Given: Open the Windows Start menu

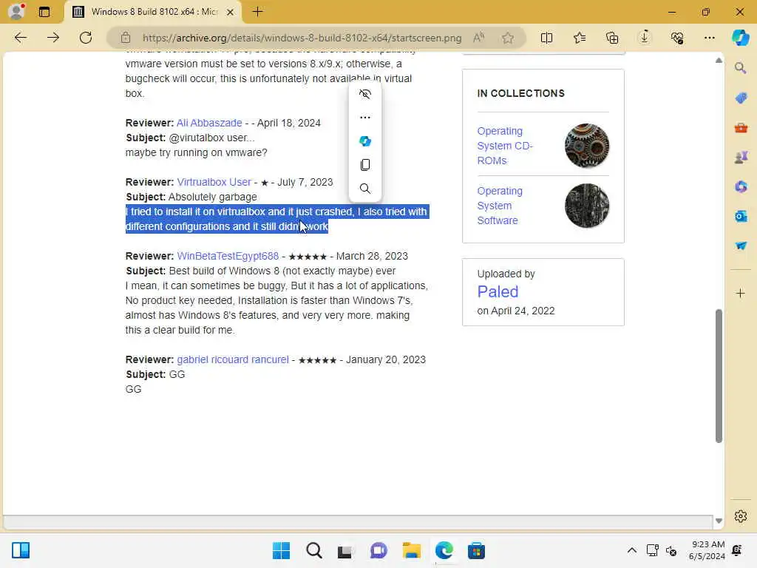Looking at the screenshot, I should tap(281, 550).
